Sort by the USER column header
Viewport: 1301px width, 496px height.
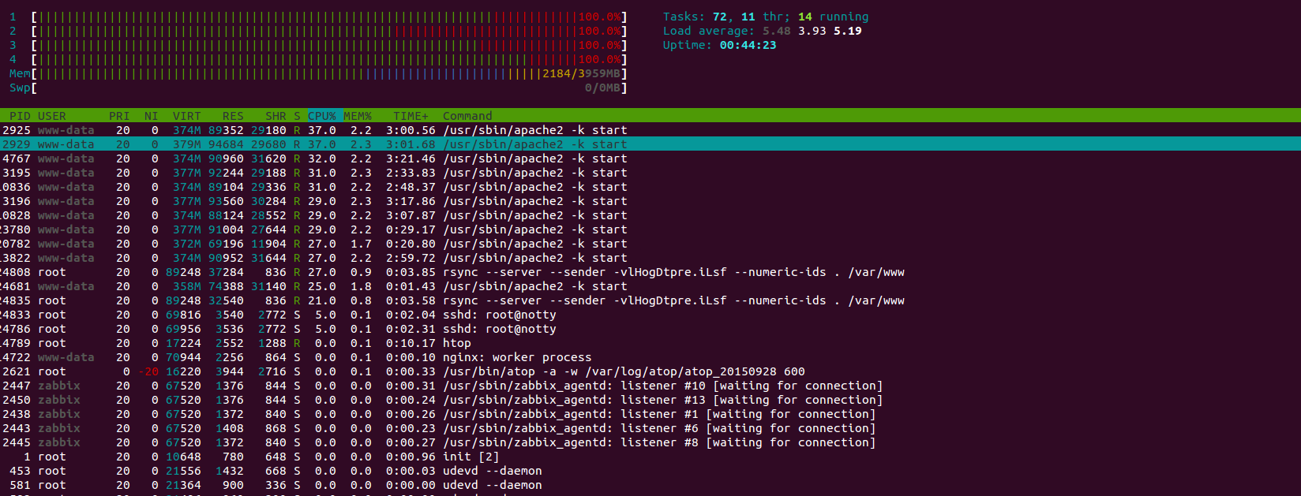coord(52,116)
